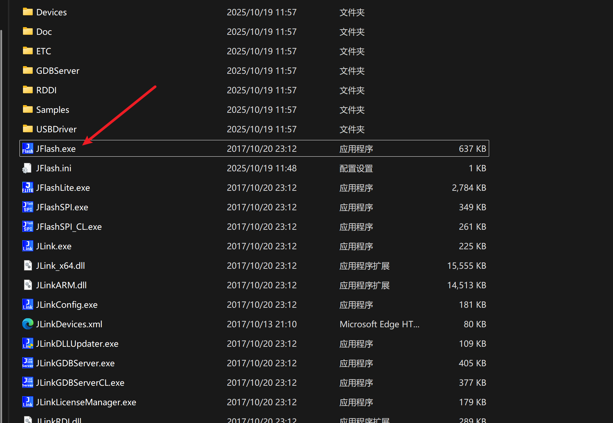
Task: Click the JLinkGDBServer.exe icon
Action: point(28,363)
